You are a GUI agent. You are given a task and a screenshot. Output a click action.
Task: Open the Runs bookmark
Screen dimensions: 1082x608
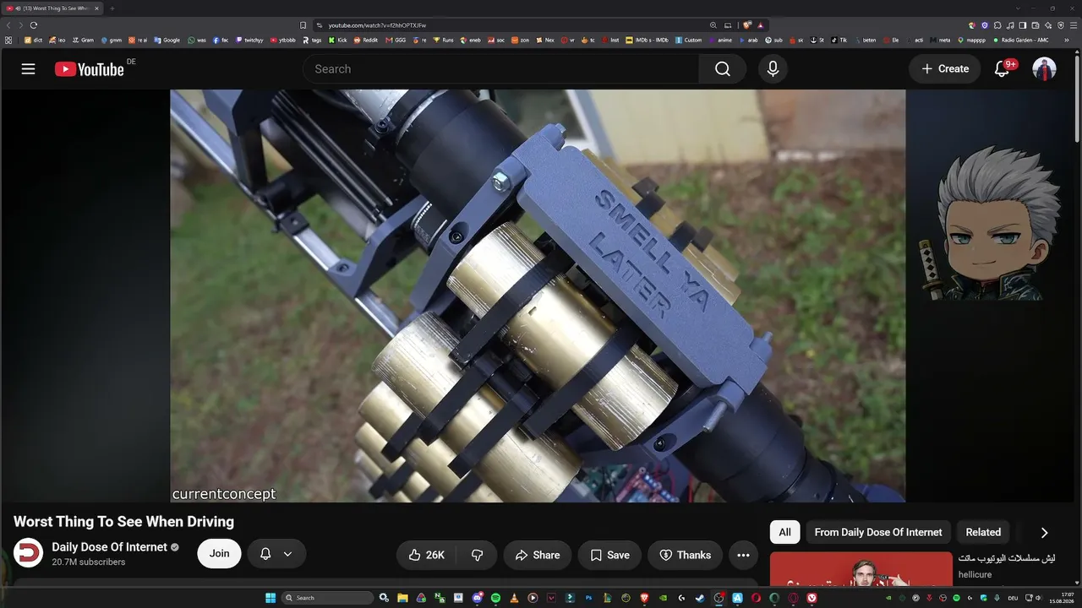click(443, 40)
